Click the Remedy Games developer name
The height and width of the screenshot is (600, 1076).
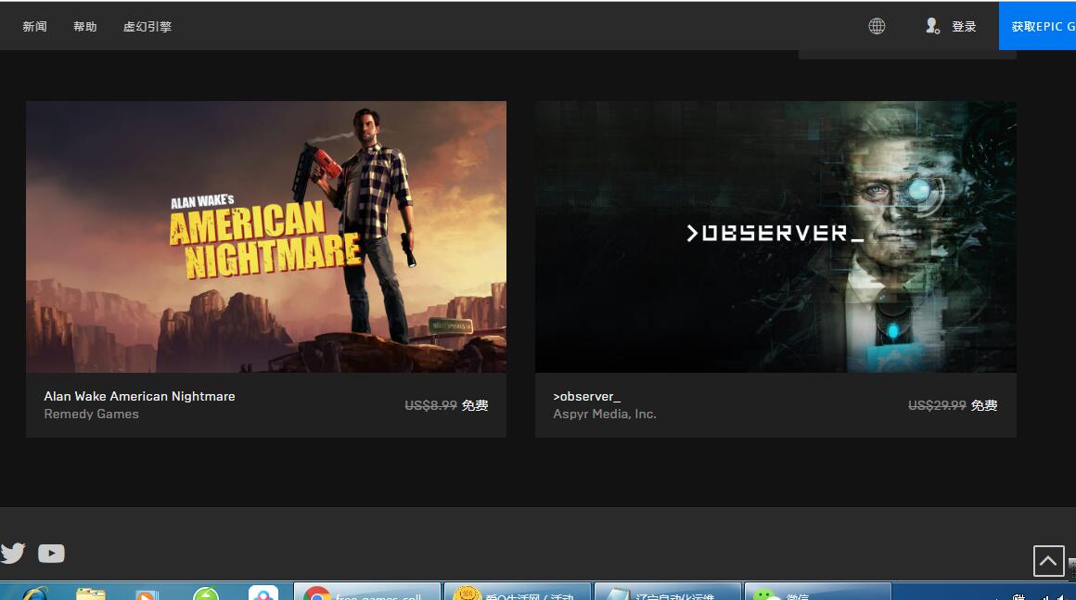(x=91, y=415)
